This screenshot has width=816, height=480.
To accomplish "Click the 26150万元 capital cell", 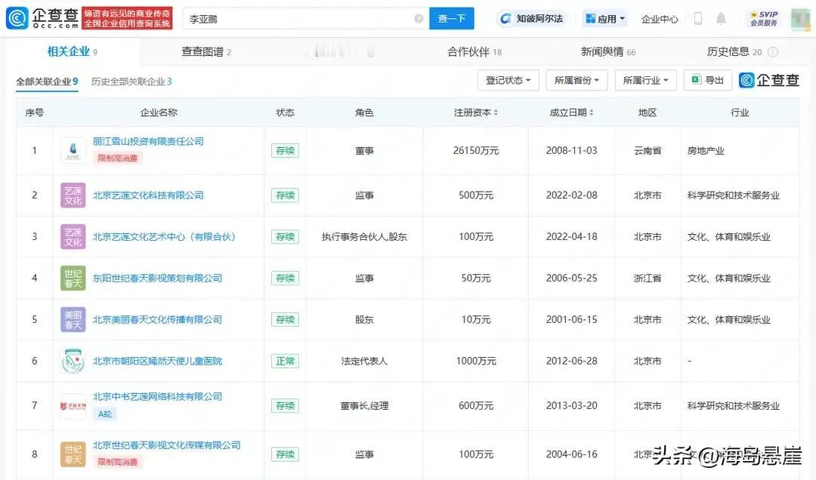I will click(476, 151).
